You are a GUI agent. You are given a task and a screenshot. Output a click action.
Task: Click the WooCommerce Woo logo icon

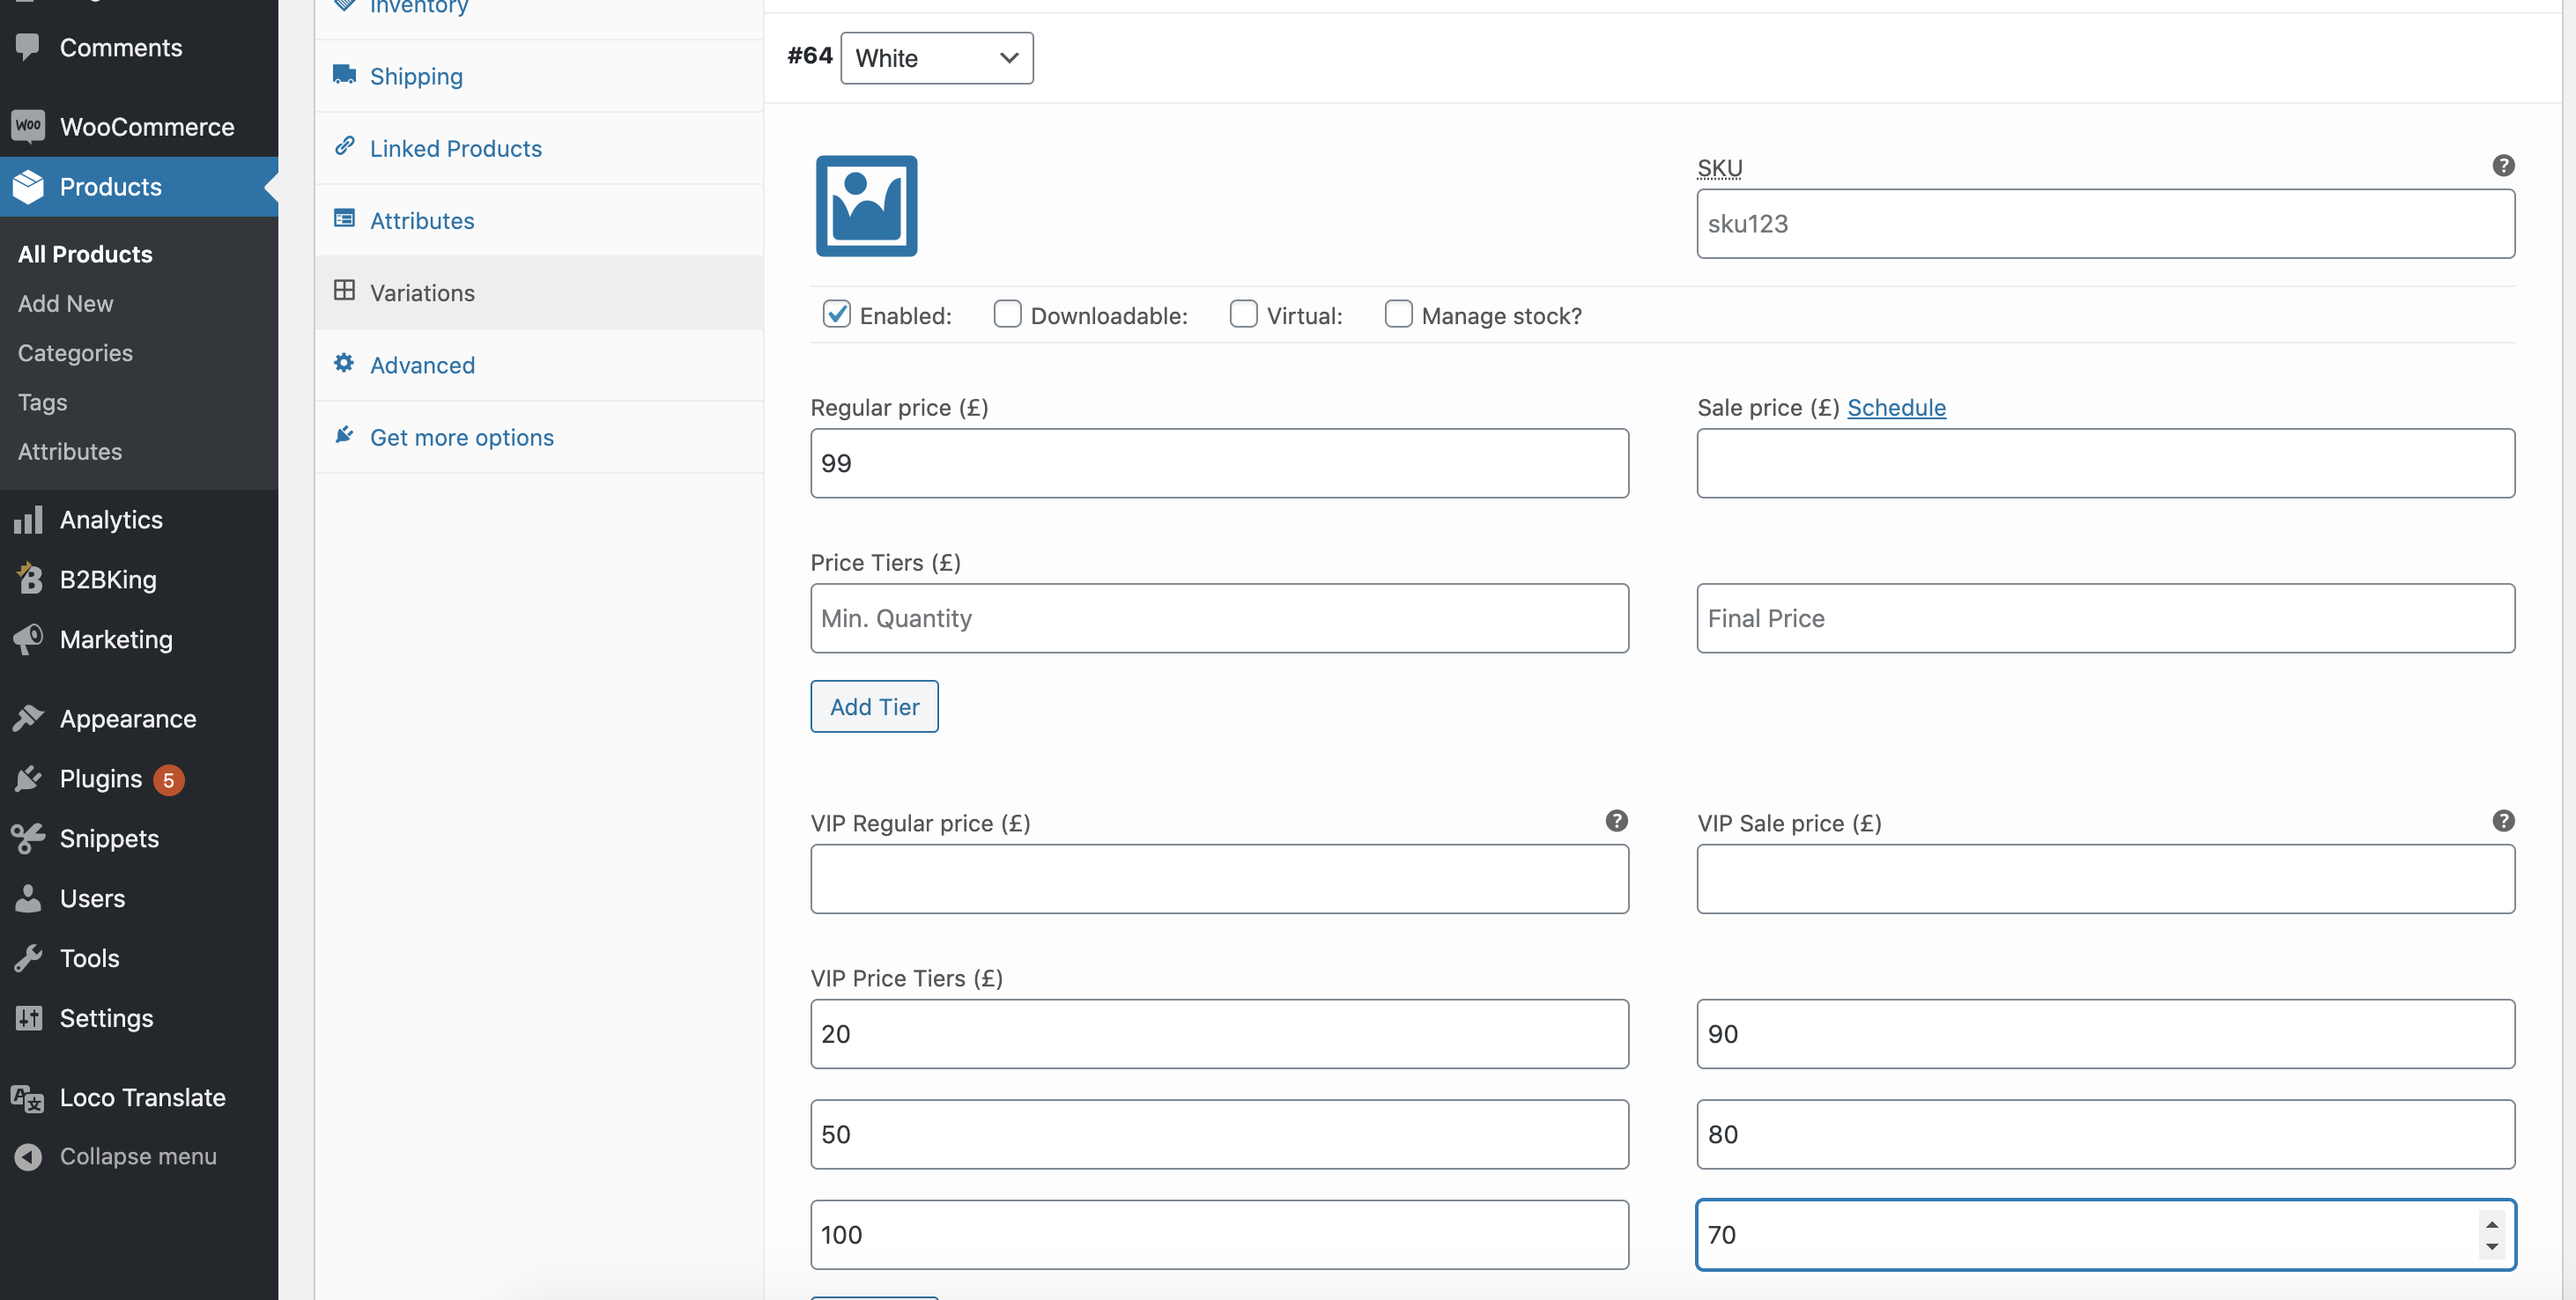(x=28, y=126)
